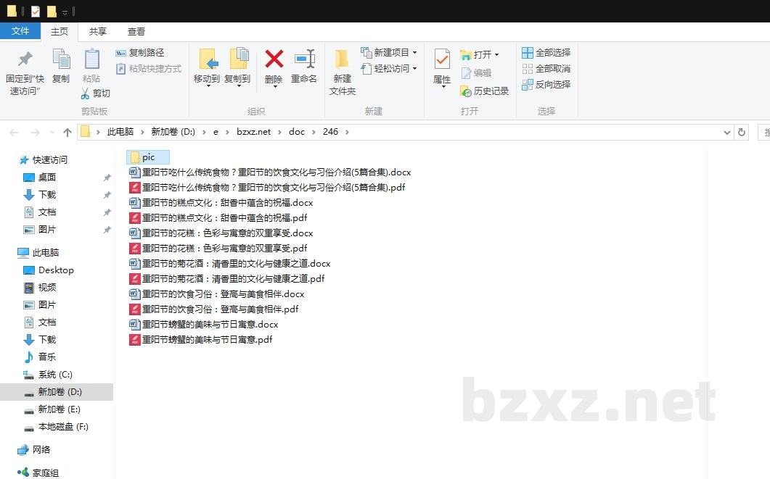The image size is (770, 479).
Task: Click the Paste clipboard icon
Action: pyautogui.click(x=91, y=60)
